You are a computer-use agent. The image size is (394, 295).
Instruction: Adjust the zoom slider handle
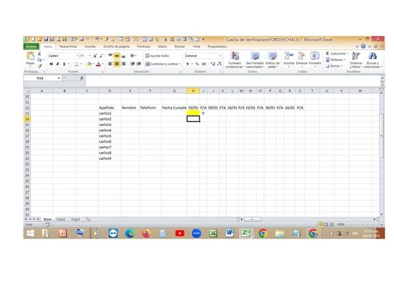pyautogui.click(x=365, y=224)
